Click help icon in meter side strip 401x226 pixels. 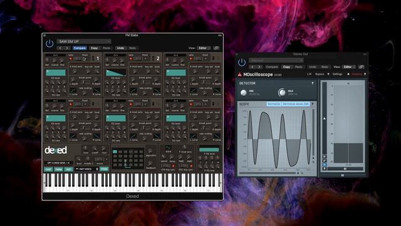coord(325,169)
